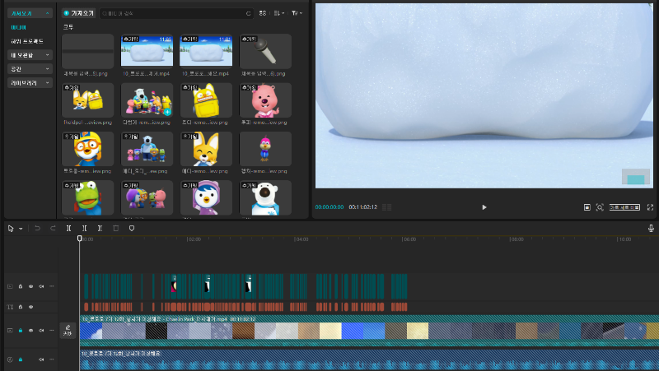This screenshot has height=371, width=659.
Task: Select the pink beaver Loopy thumbnail
Action: point(265,100)
